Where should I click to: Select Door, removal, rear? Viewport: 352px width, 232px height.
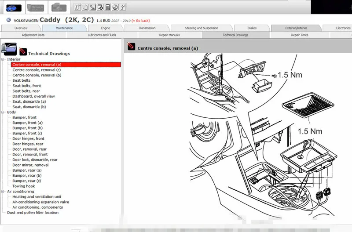[29, 149]
